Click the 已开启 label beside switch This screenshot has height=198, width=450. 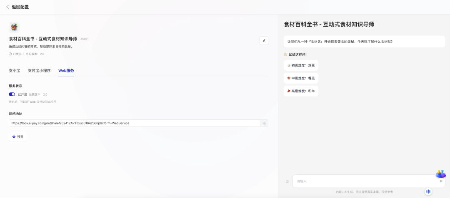tap(22, 94)
